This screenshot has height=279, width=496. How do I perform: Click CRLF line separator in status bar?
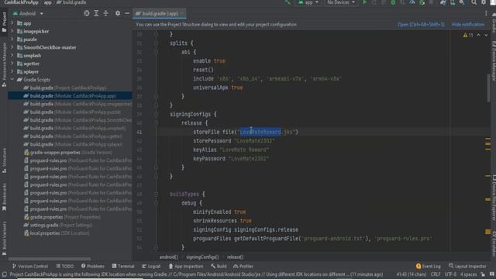pos(436,274)
